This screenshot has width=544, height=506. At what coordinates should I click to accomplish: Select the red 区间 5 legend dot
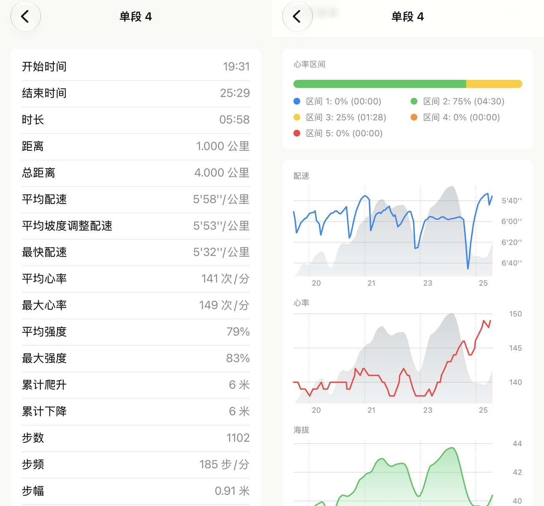point(297,133)
